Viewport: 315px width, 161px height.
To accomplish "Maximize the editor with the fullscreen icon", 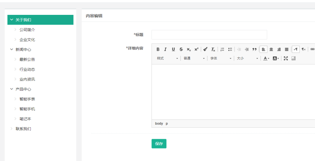I will pos(286,58).
